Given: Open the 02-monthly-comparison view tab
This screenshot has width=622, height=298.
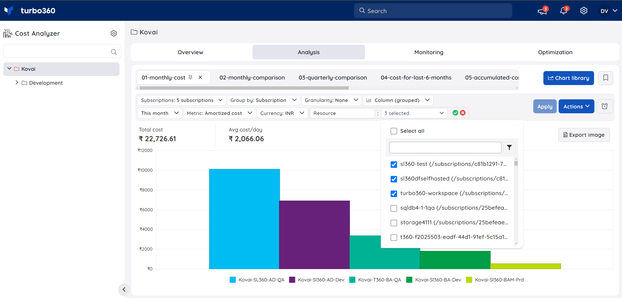Looking at the screenshot, I should pyautogui.click(x=252, y=78).
